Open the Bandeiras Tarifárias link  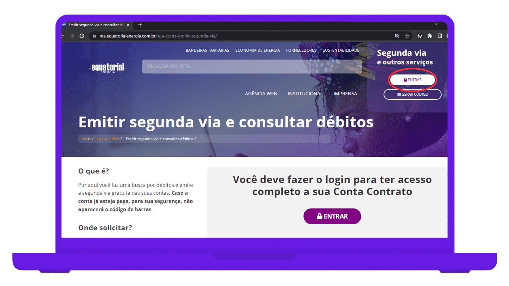click(x=207, y=50)
